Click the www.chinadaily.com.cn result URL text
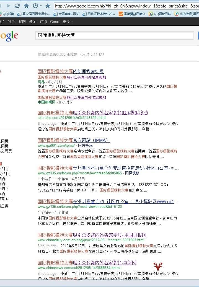The height and width of the screenshot is (287, 199). tap(91, 240)
